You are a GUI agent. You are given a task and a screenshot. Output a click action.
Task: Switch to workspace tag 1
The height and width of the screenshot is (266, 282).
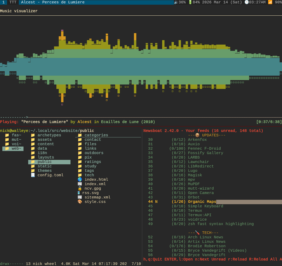(x=3, y=2)
